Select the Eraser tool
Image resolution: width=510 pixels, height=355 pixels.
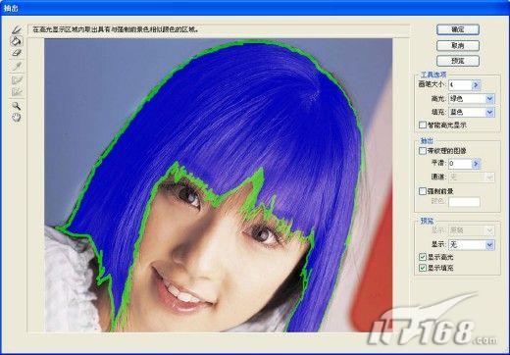pyautogui.click(x=17, y=53)
